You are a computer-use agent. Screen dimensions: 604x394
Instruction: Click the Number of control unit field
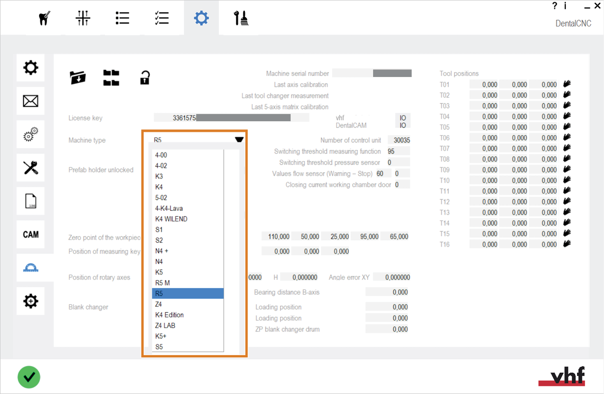point(399,140)
